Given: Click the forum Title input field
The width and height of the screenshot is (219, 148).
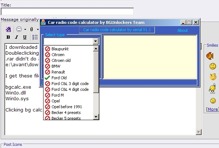Looking at the screenshot, I should 67,12.
